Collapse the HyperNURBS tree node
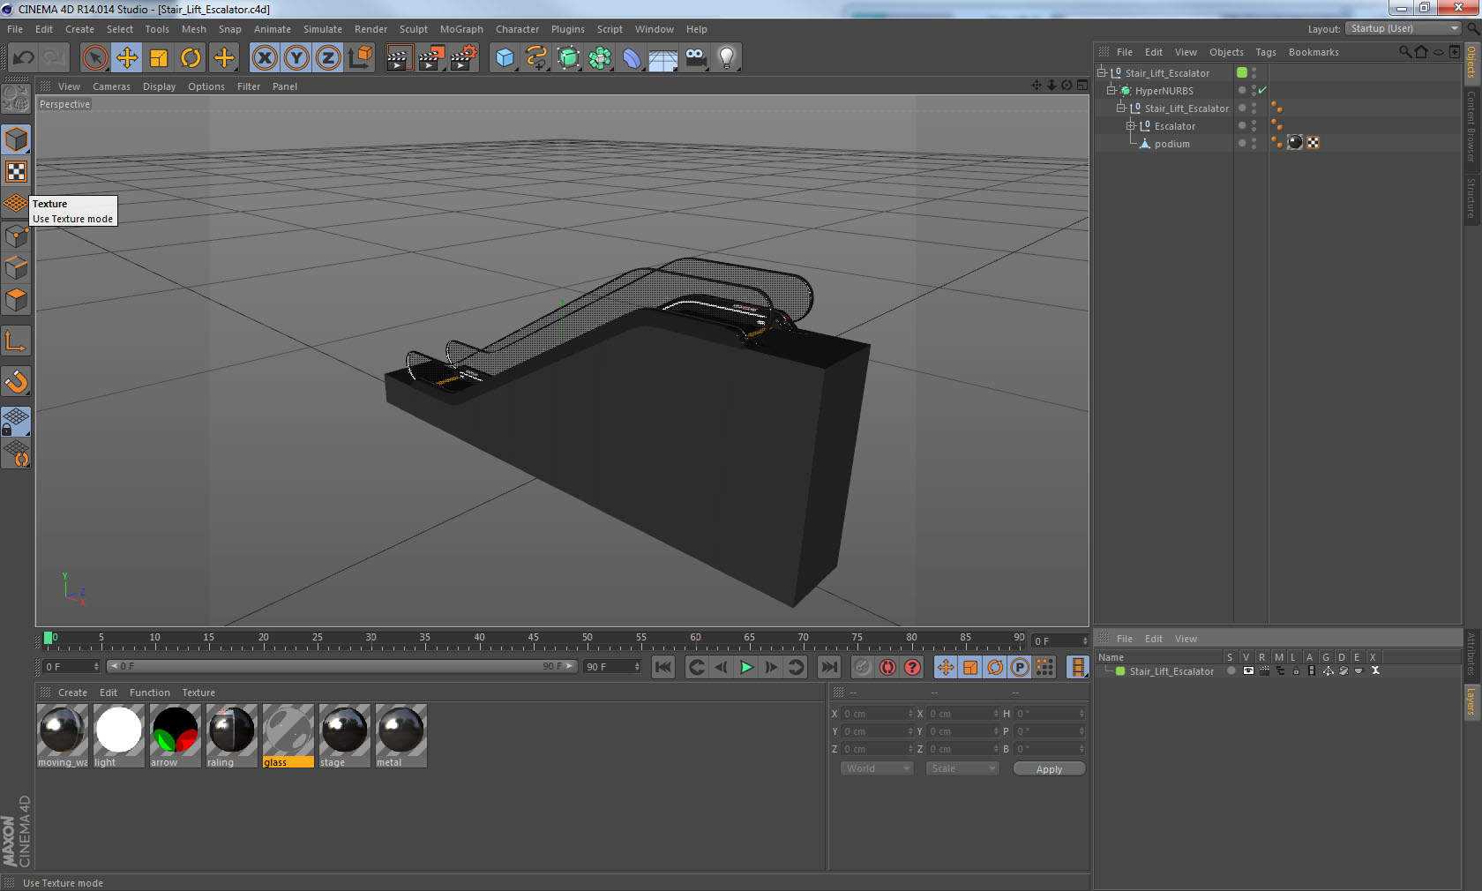This screenshot has height=891, width=1482. [x=1111, y=90]
